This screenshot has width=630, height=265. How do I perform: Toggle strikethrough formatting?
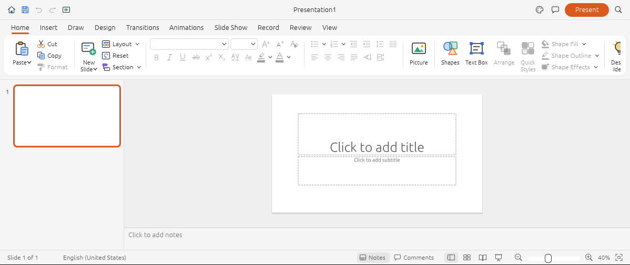tap(196, 57)
